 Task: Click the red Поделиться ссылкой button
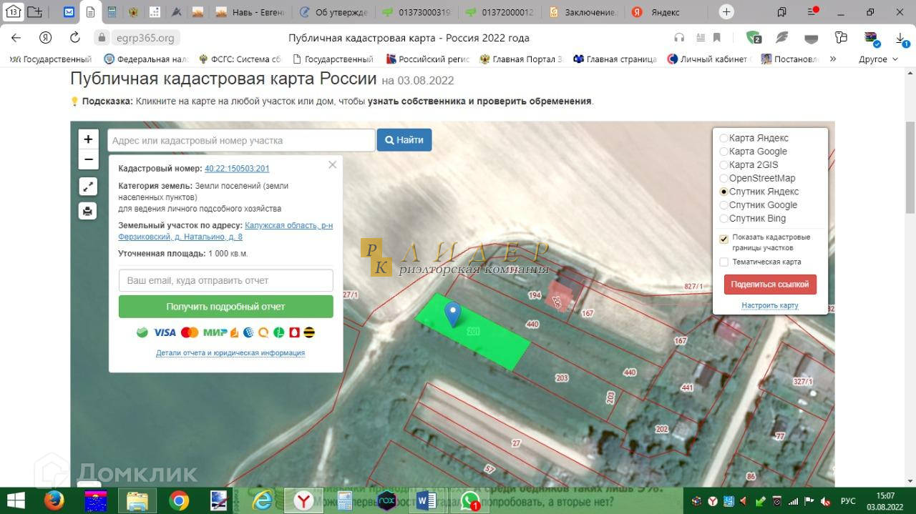tap(770, 284)
